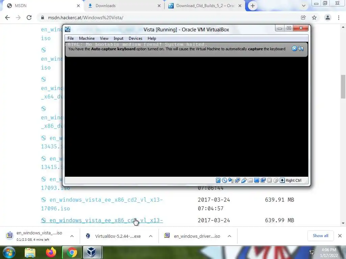The height and width of the screenshot is (259, 346).
Task: Click the host key arrow indicator icon
Action: tap(282, 180)
